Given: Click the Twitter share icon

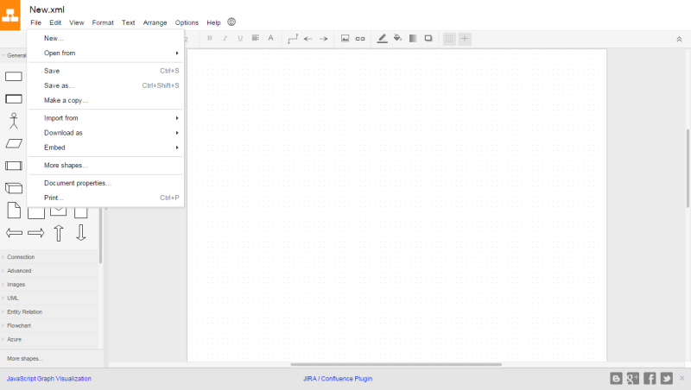Looking at the screenshot, I should coord(666,378).
